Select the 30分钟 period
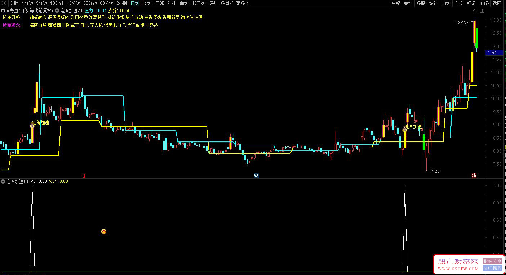 pyautogui.click(x=90, y=3)
